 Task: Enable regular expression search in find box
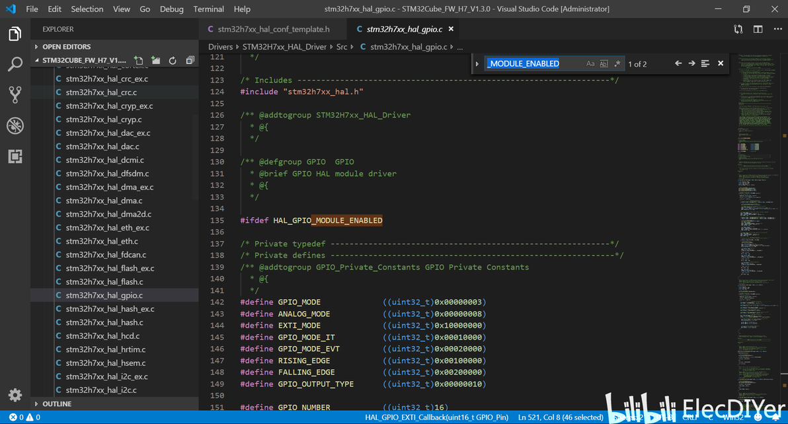click(x=617, y=64)
